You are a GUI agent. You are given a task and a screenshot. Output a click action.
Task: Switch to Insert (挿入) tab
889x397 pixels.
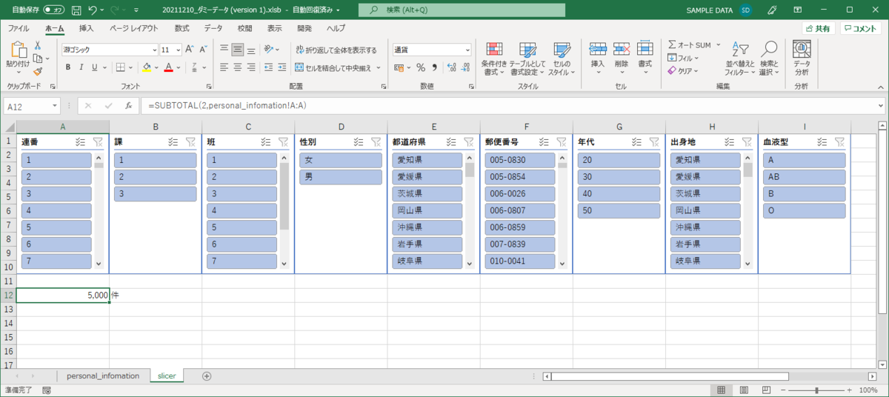(x=87, y=28)
